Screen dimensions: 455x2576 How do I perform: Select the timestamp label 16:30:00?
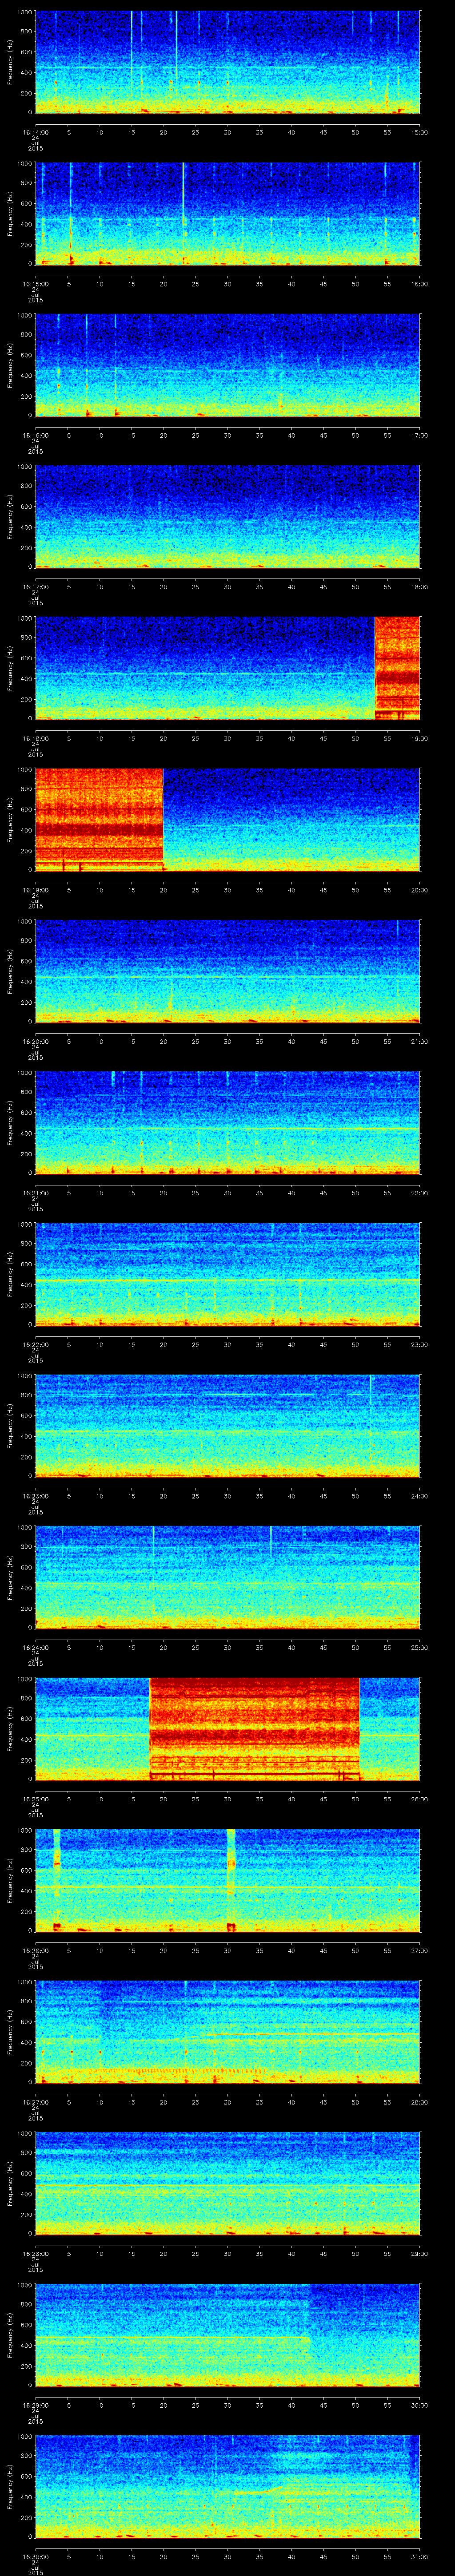point(35,2557)
